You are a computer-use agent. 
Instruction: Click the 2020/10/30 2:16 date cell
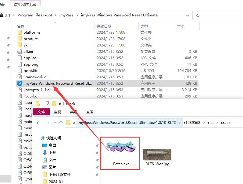111,71
